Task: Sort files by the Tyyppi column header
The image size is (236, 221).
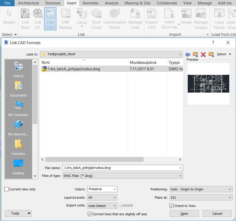Action: 175,63
